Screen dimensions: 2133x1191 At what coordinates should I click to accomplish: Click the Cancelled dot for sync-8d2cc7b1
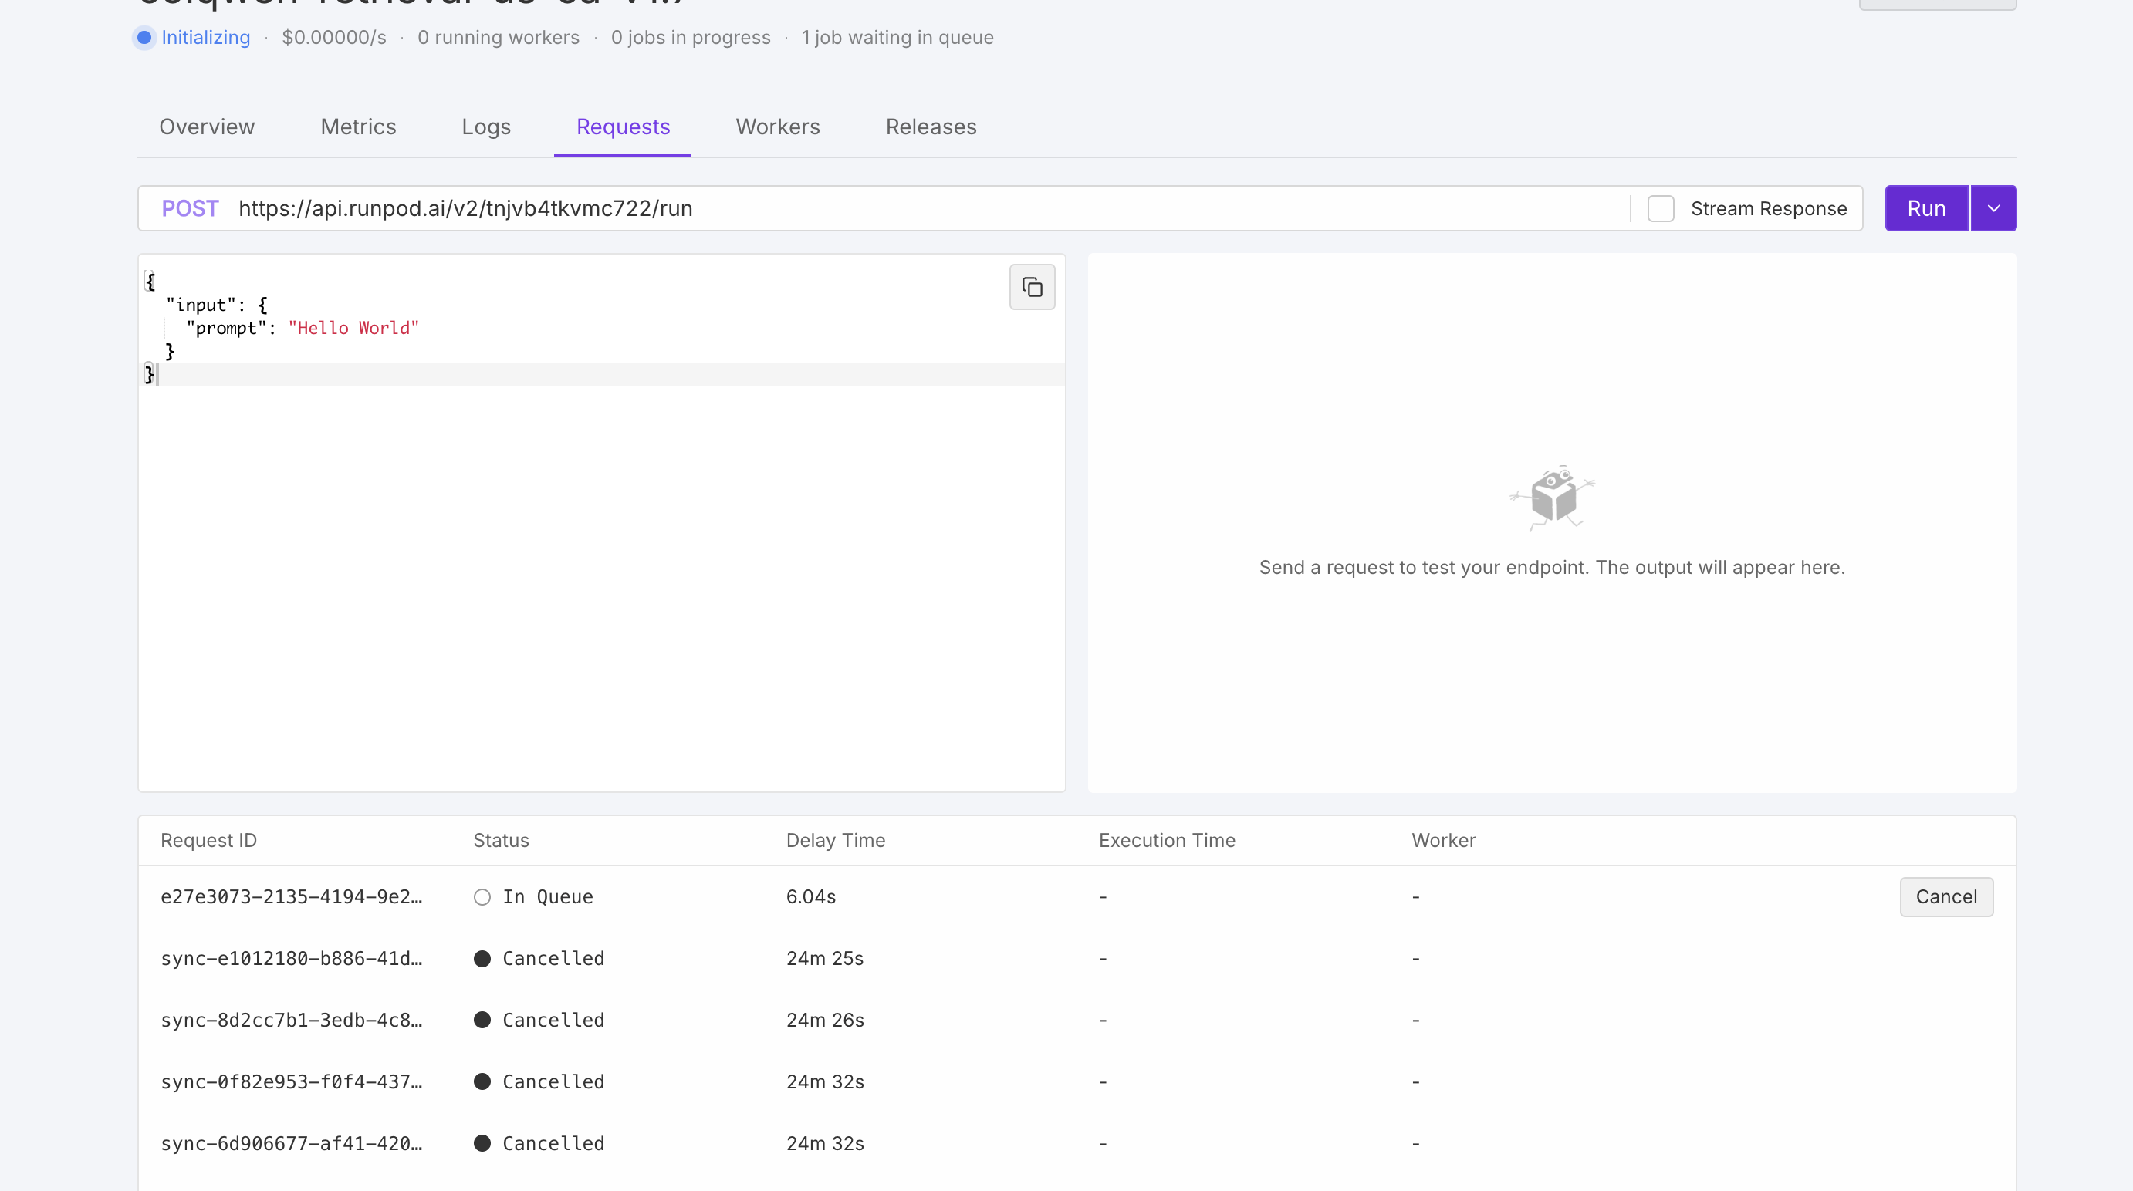[482, 1020]
